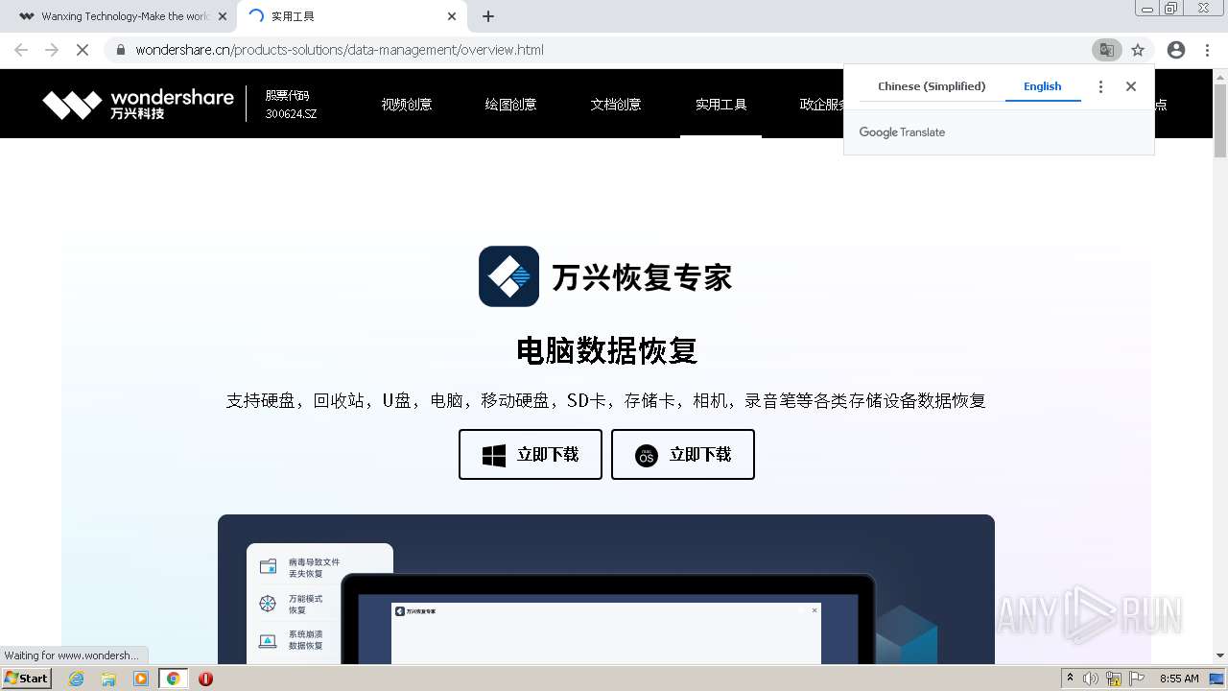Go back to the previous page

pyautogui.click(x=21, y=50)
